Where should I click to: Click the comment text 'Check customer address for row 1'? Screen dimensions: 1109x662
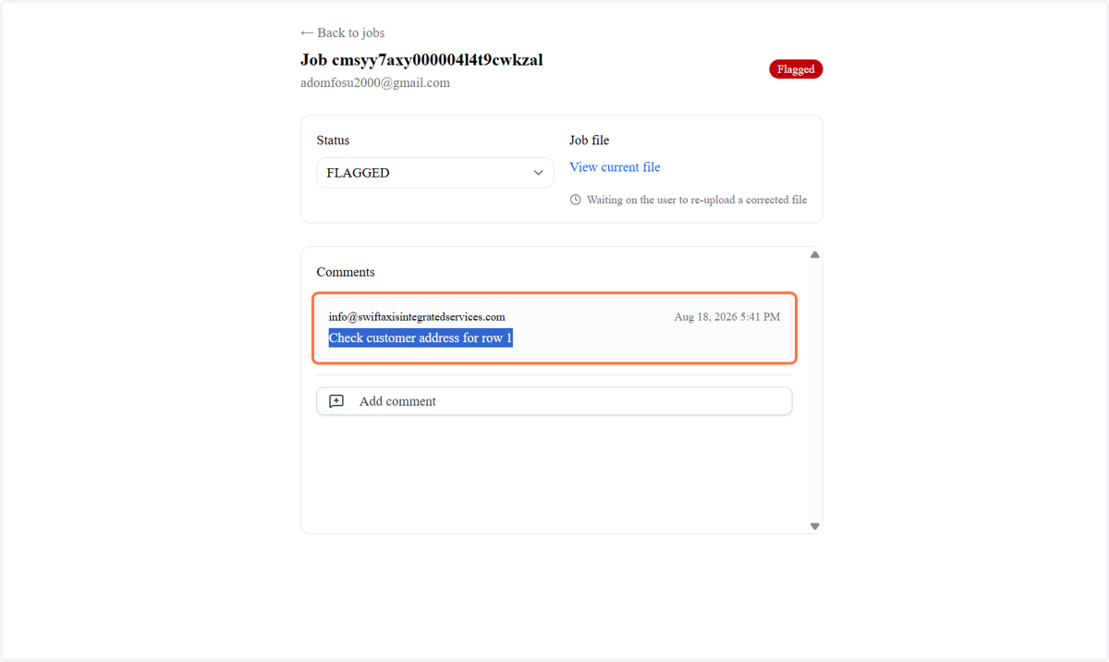[x=420, y=338]
